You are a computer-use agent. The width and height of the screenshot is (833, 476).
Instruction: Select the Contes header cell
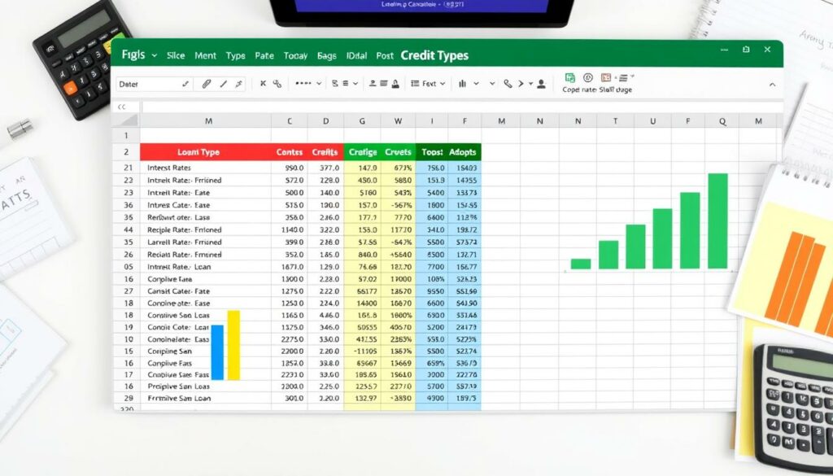[290, 152]
